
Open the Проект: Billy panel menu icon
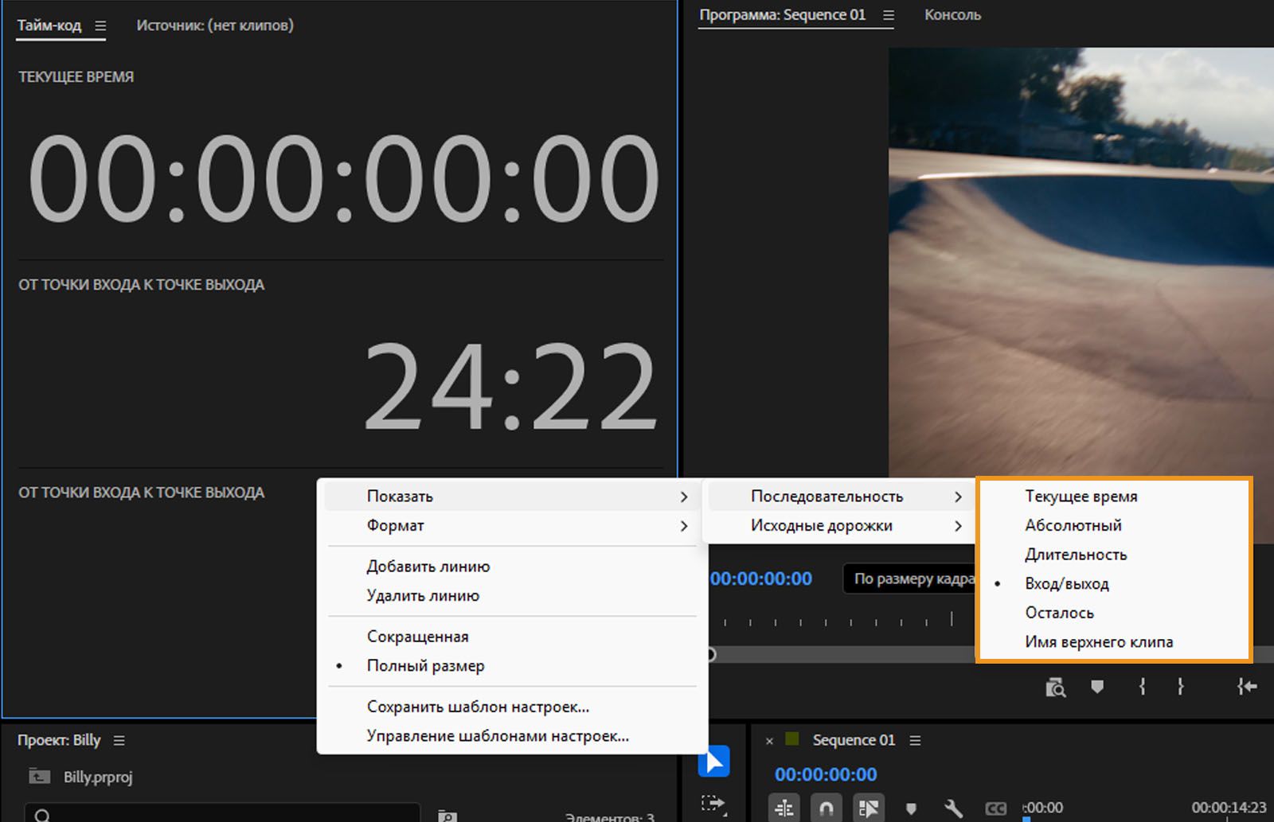point(119,740)
